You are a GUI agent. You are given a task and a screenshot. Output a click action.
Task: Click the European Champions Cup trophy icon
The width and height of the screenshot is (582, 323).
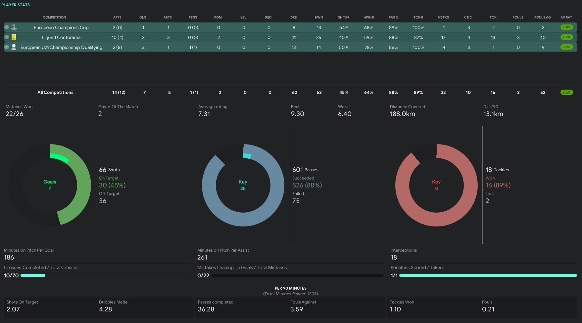click(x=14, y=27)
